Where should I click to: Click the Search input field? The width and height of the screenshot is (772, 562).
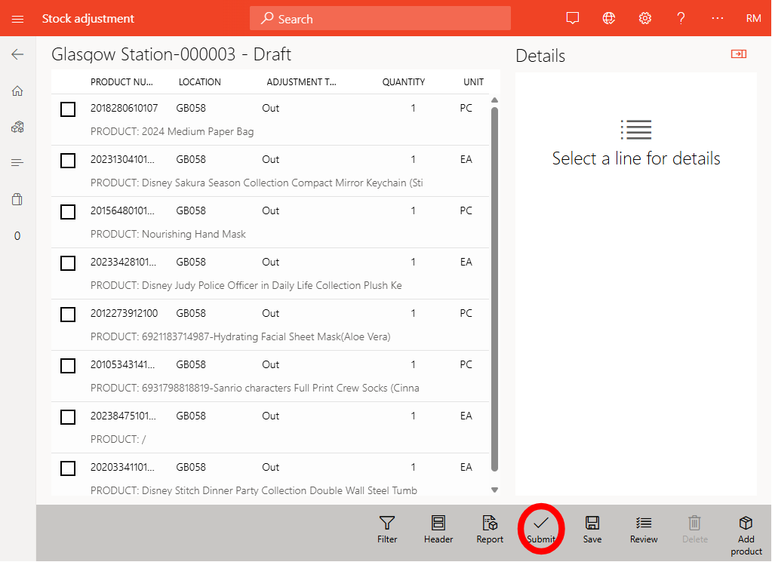coord(380,19)
